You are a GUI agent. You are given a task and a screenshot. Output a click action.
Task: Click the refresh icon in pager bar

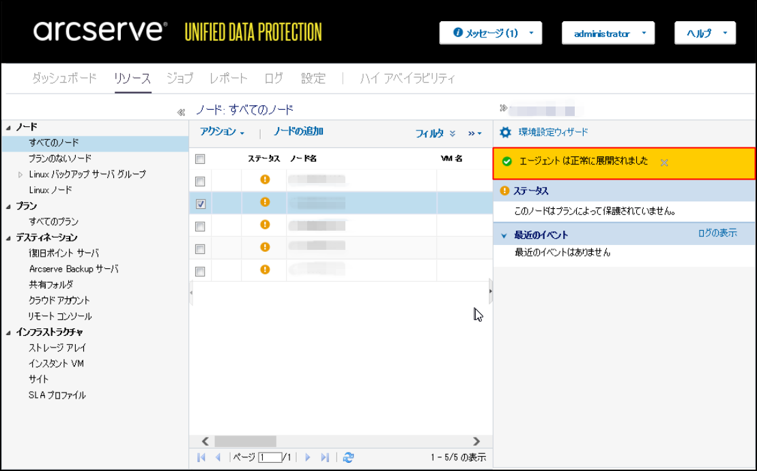(x=348, y=457)
